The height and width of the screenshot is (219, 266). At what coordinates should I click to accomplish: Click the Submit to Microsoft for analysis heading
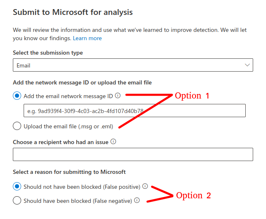pos(73,12)
